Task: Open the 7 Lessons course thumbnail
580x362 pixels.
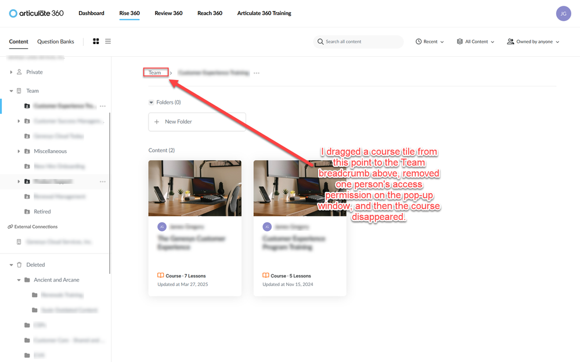Action: click(x=195, y=188)
